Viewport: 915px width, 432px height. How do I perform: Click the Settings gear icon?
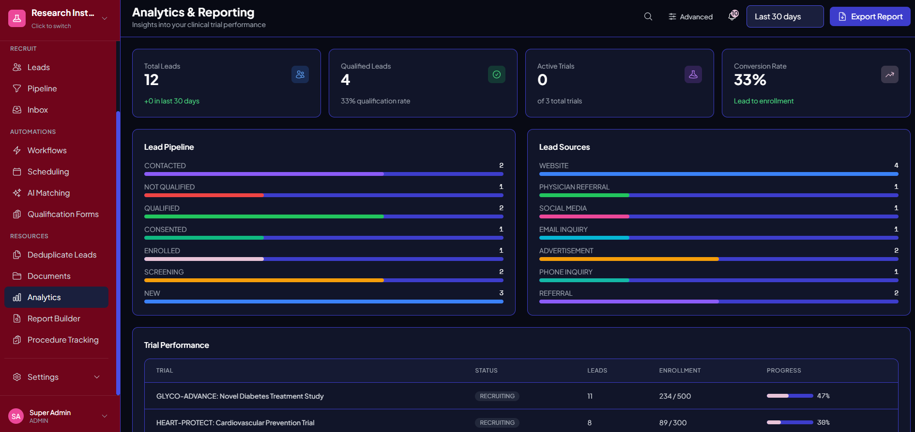tap(17, 377)
